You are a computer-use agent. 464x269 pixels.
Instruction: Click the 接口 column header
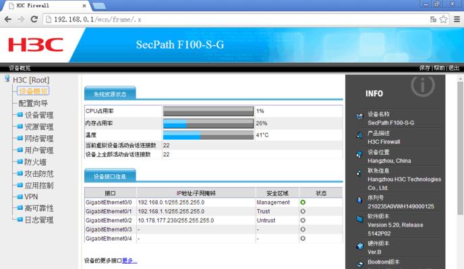click(111, 193)
